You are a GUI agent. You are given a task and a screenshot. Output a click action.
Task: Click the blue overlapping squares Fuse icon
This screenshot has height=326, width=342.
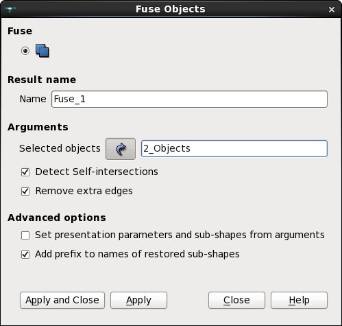[42, 51]
